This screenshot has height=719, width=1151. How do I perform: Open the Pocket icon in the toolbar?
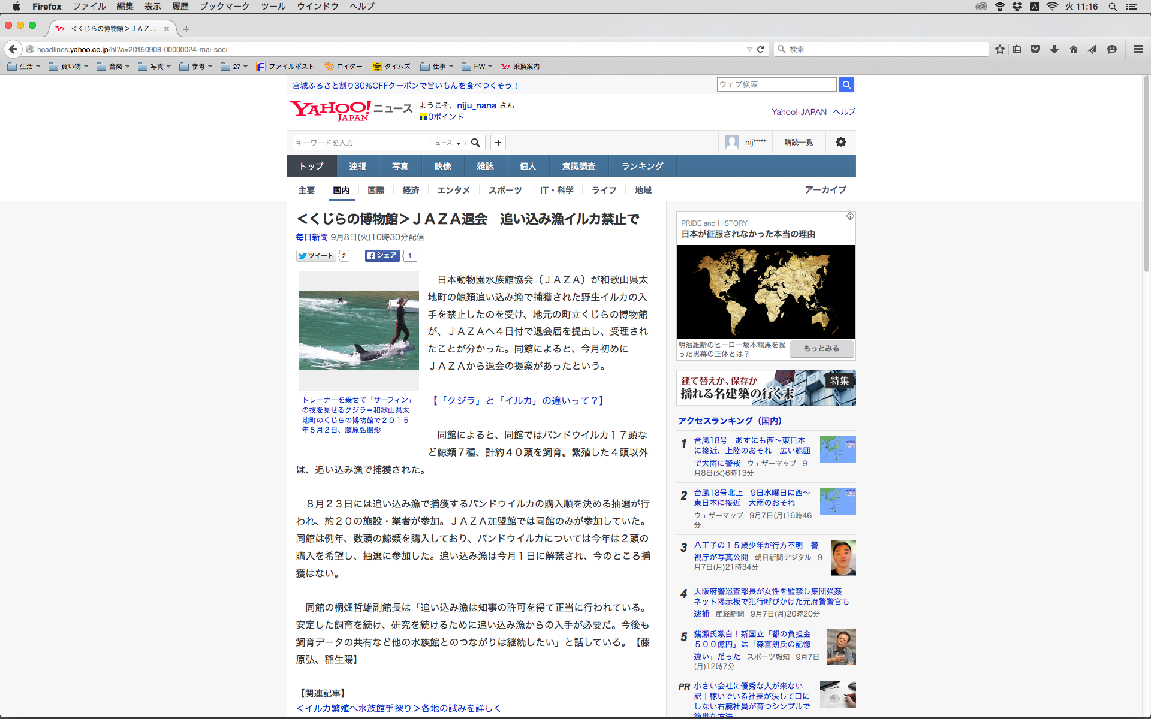pyautogui.click(x=1035, y=49)
